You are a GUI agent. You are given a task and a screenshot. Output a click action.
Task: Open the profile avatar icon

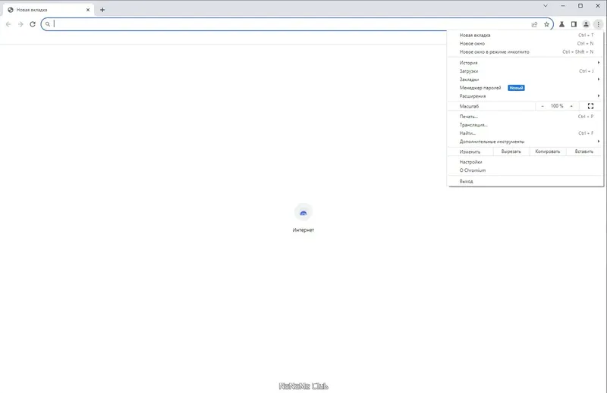[586, 24]
